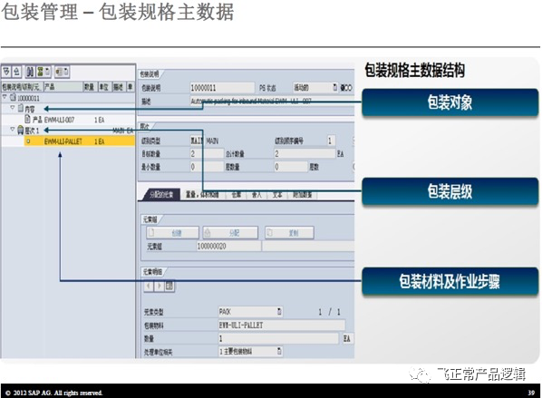This screenshot has height=398, width=542.
Task: Click the binoculars find icon
Action: pos(31,72)
